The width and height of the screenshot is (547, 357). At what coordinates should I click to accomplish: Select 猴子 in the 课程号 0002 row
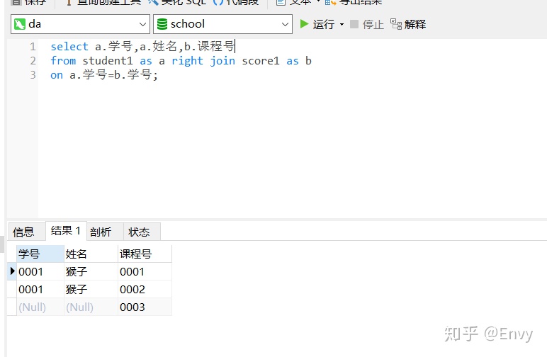point(91,289)
